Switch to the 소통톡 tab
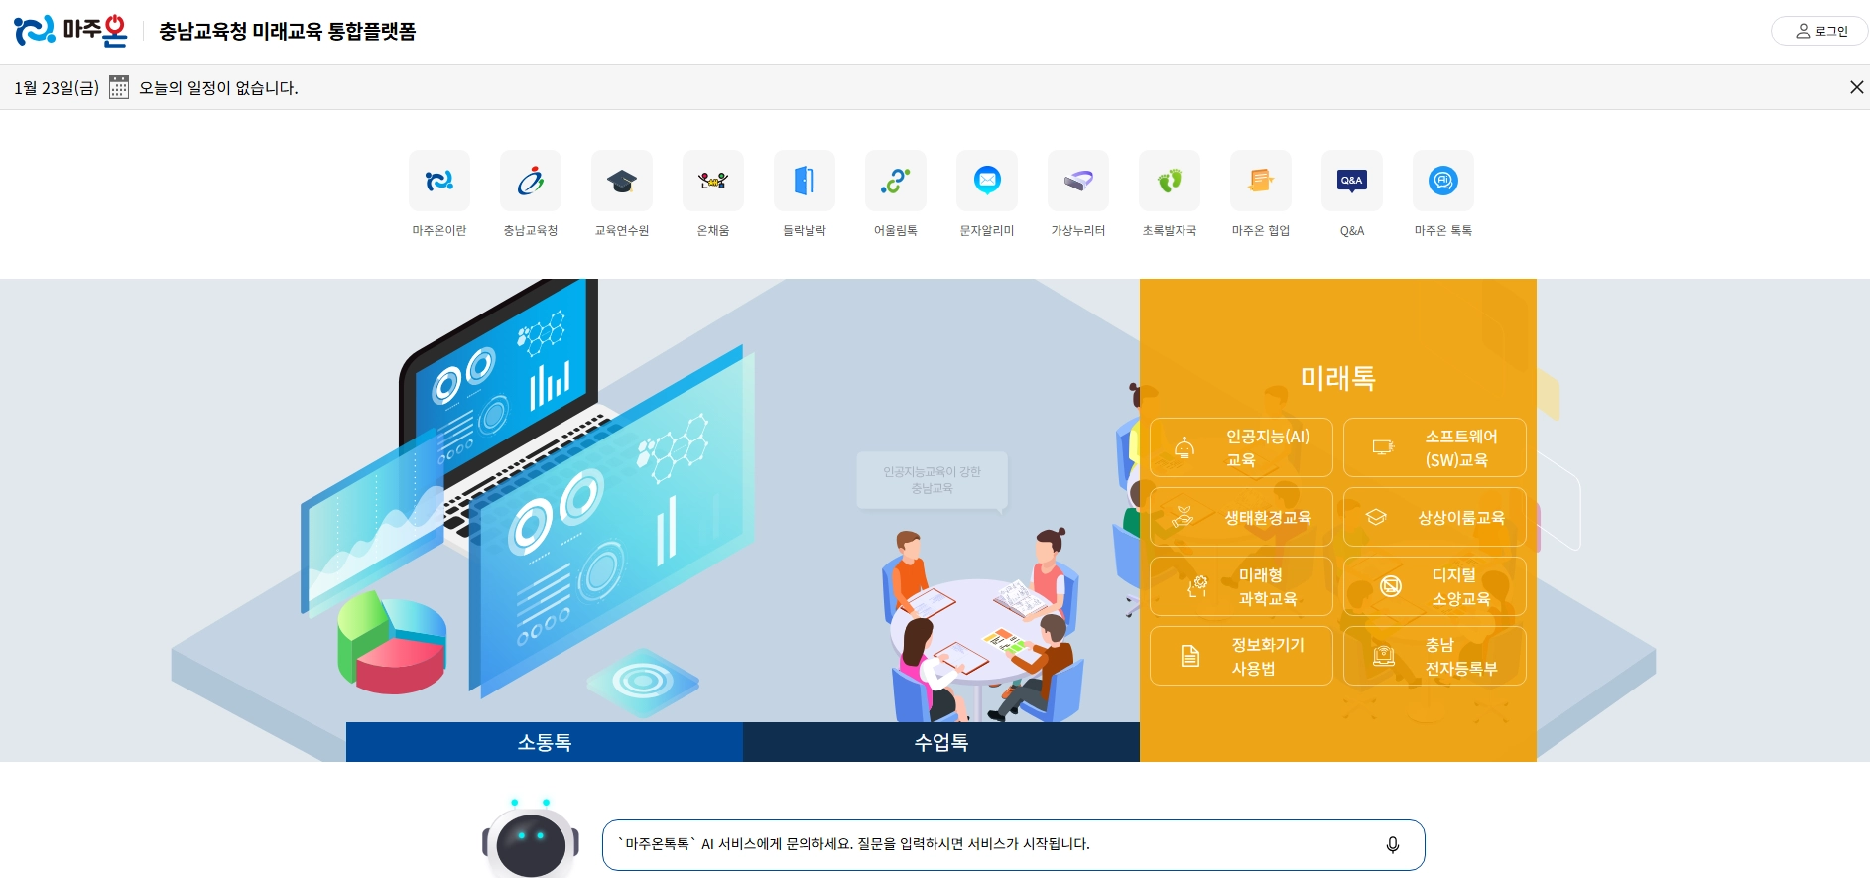 [x=545, y=742]
